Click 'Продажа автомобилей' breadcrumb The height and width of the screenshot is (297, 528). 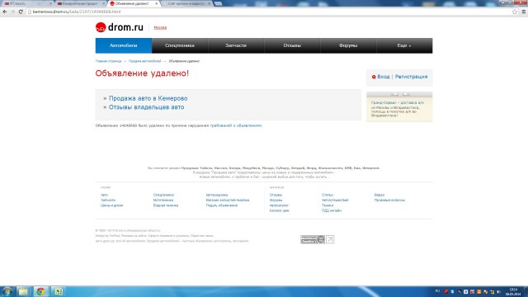tap(145, 61)
